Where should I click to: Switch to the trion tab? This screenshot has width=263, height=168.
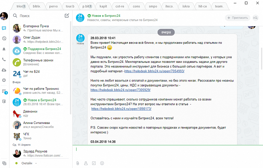21,6
